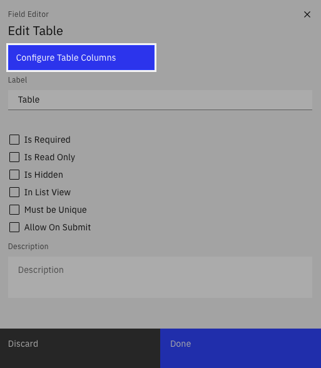Enable the Is Read Only checkbox

pos(14,157)
